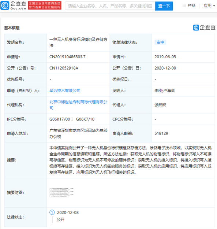The image size is (217, 229).
Task: Select application date 2019-06-05
Action: [165, 57]
